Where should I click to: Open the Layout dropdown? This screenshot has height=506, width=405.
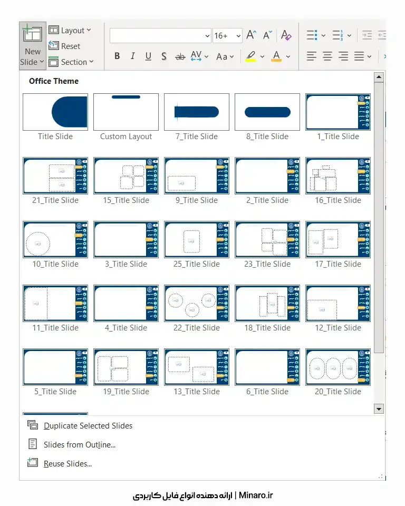tap(70, 31)
